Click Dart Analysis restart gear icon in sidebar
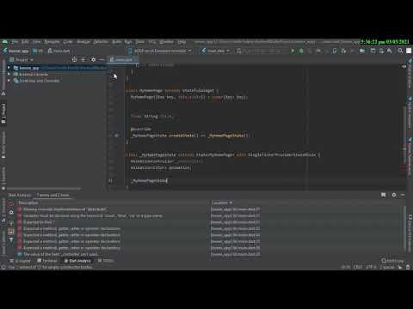The image size is (413, 309). (11, 213)
